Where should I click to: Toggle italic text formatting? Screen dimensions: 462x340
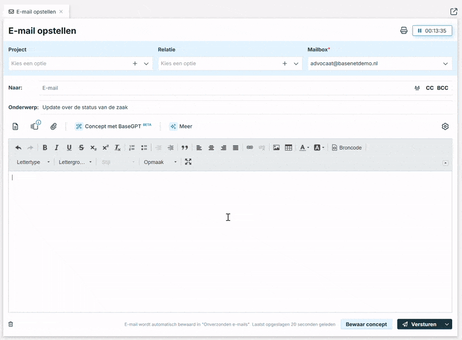(57, 148)
